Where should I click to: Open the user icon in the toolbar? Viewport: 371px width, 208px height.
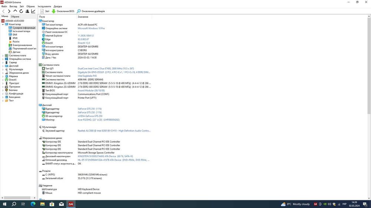(x=27, y=11)
